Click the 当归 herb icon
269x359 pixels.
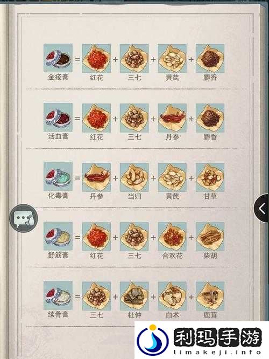(x=134, y=177)
